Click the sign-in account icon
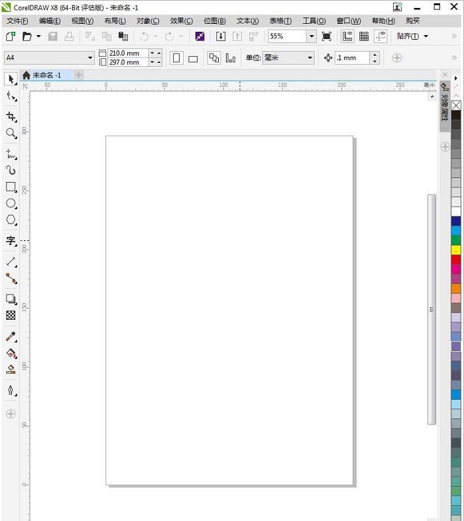The height and width of the screenshot is (521, 464). tap(398, 7)
